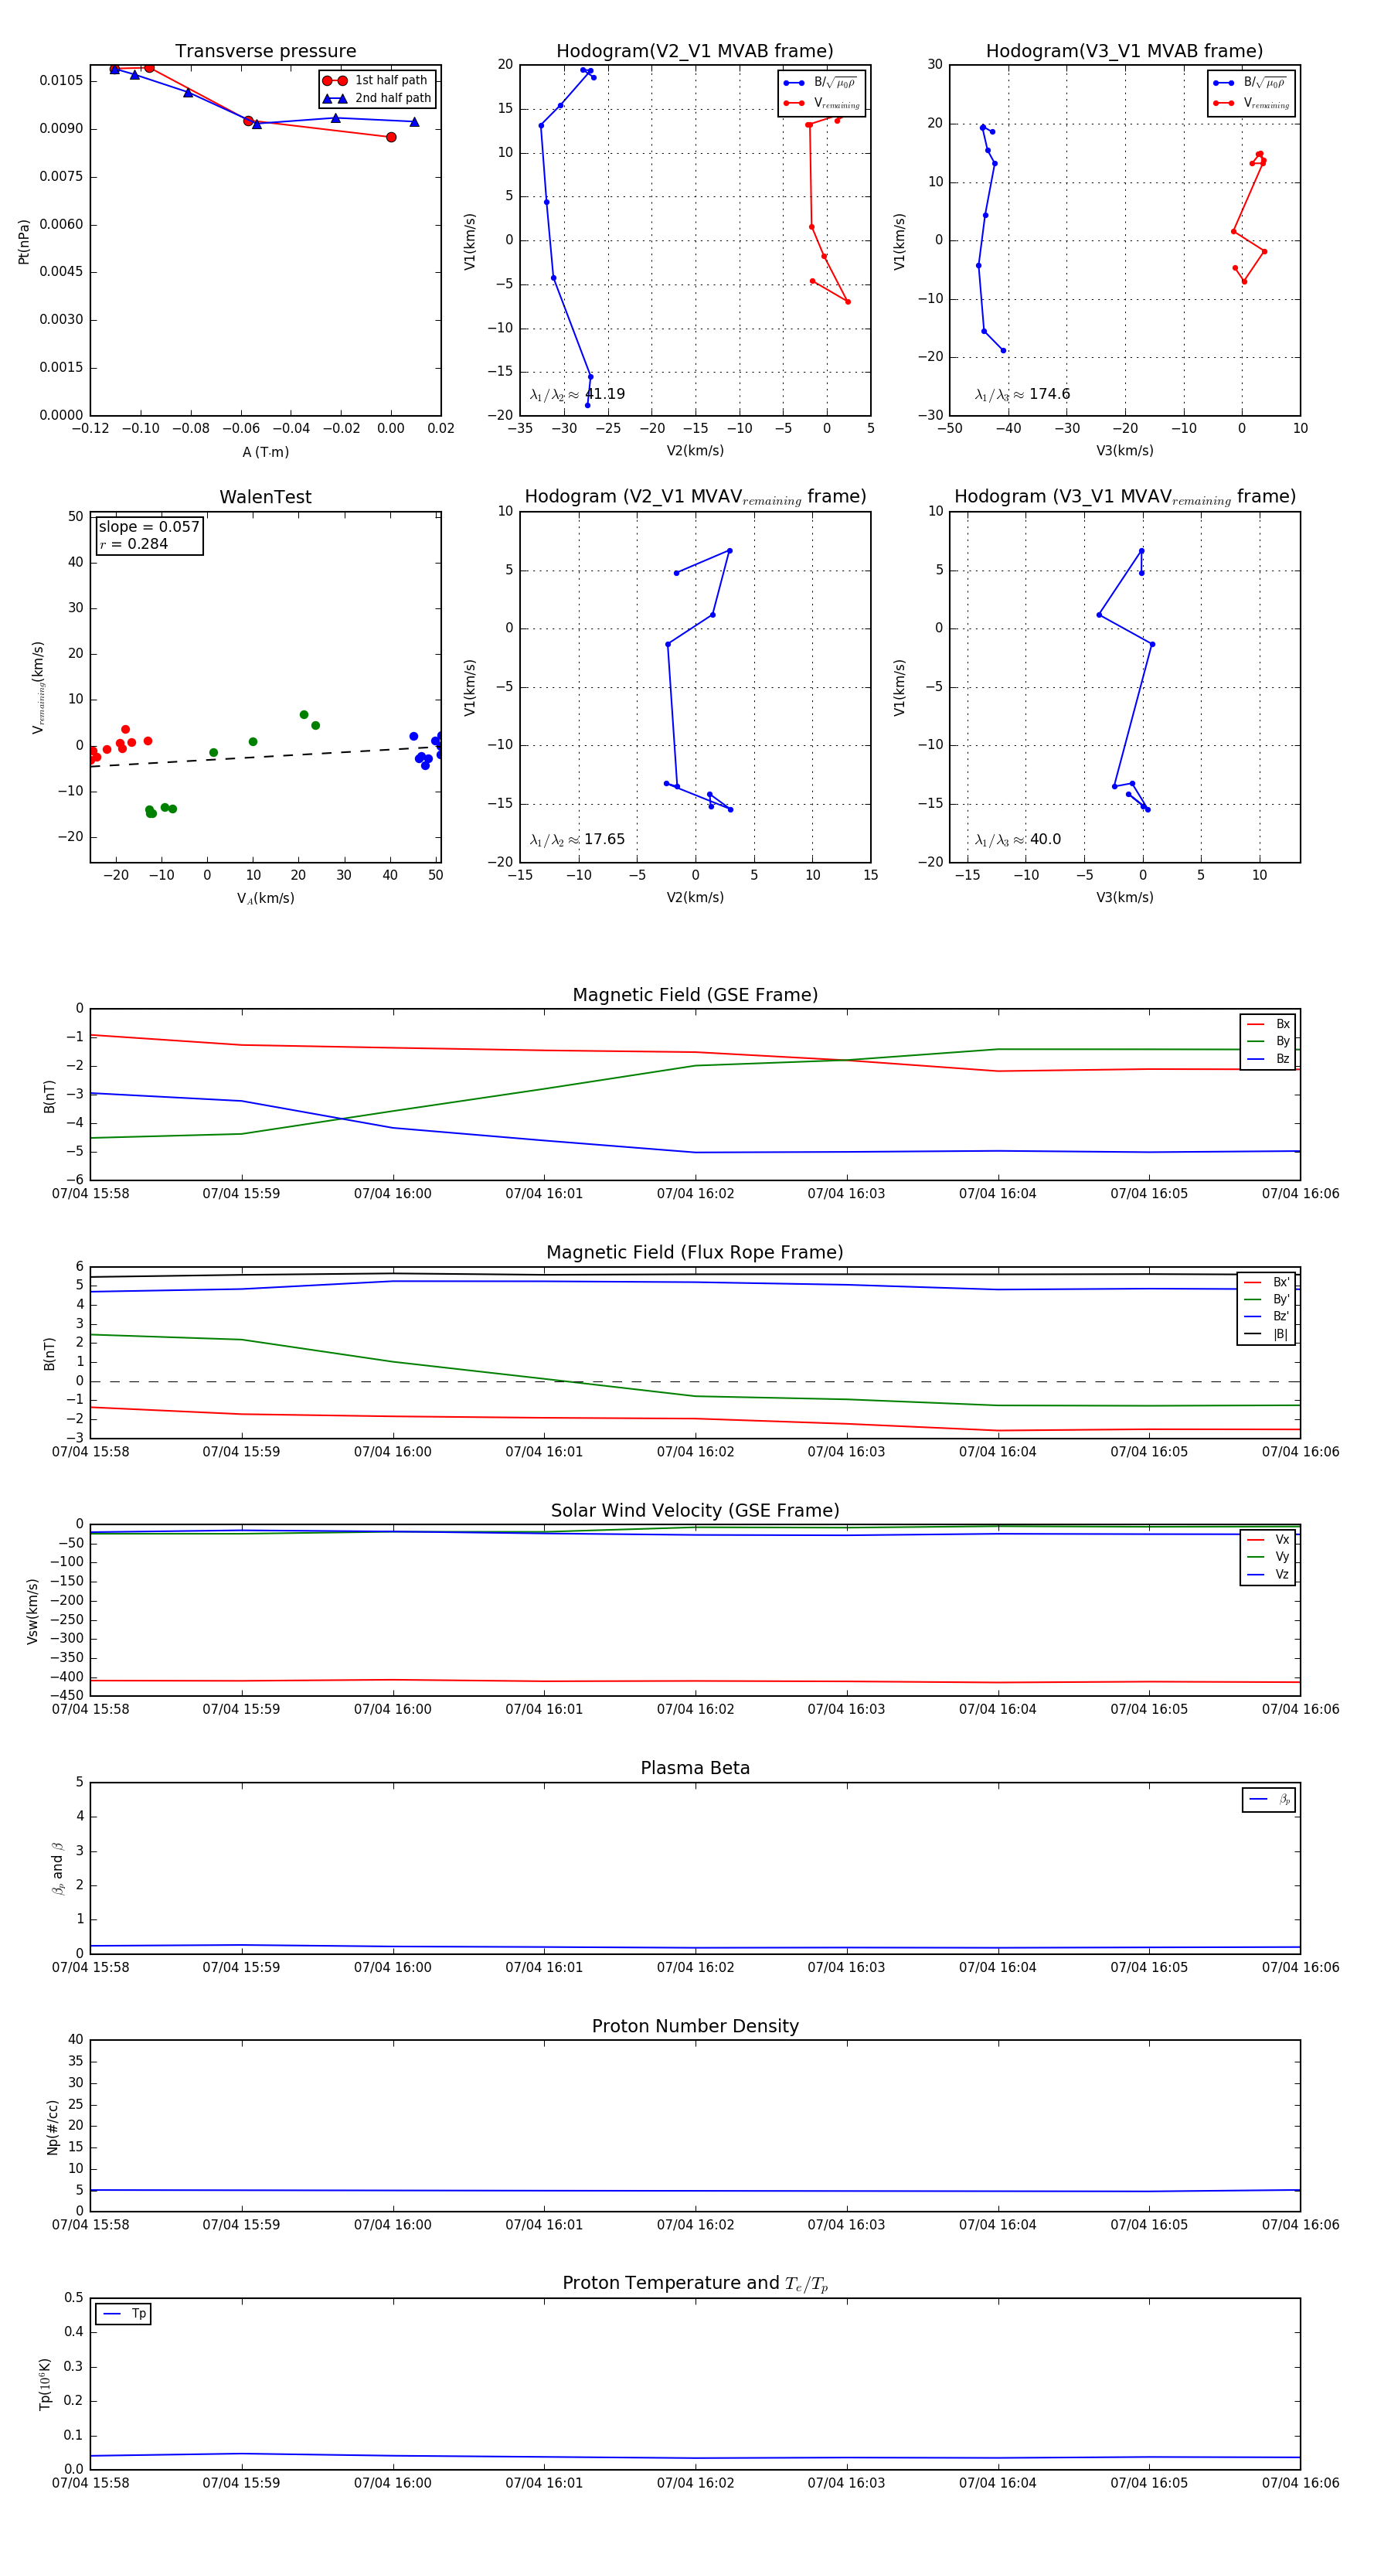Image resolution: width=1391 pixels, height=2551 pixels.
Task: Click the "07/04 16:06" tick under Proton Temperature plot
Action: (x=1300, y=2483)
